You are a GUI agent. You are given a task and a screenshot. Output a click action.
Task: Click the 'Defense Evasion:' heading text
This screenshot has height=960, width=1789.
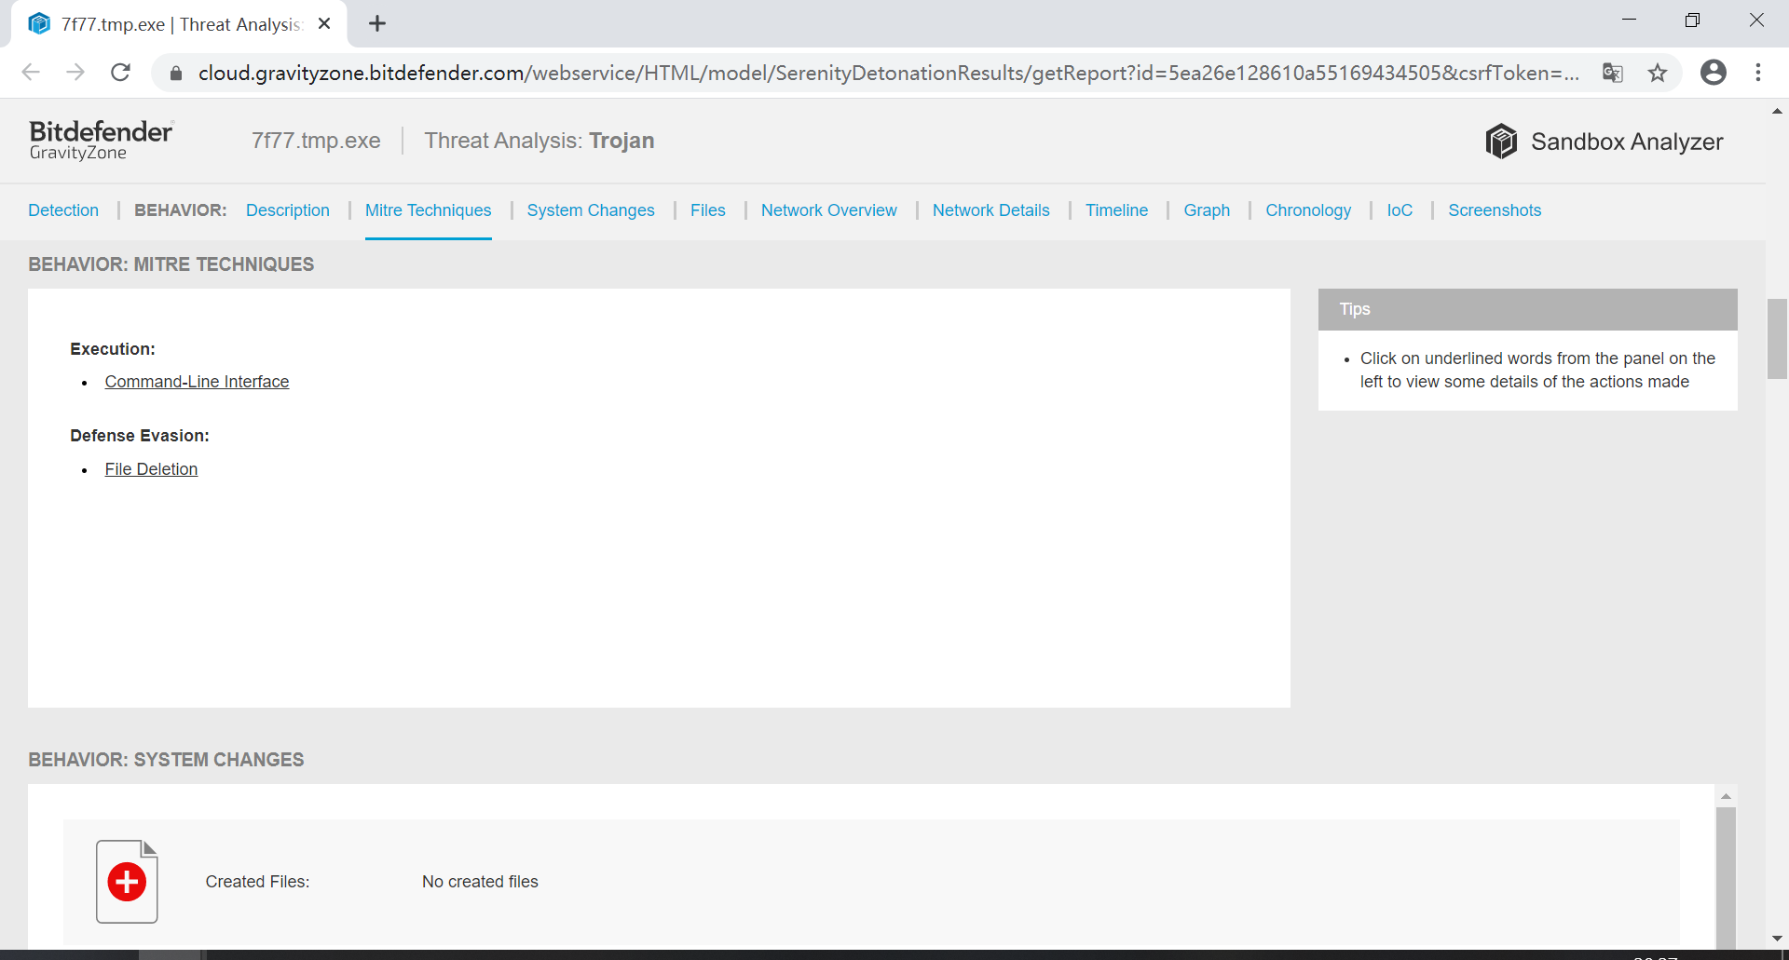click(140, 436)
